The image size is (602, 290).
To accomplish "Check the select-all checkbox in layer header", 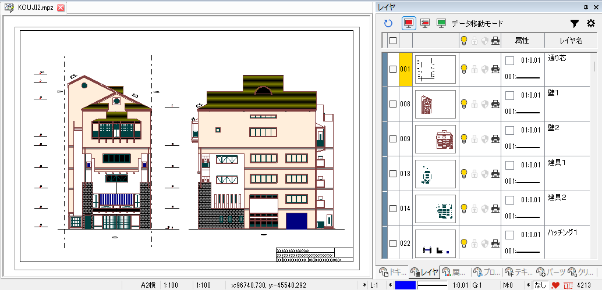I will pyautogui.click(x=393, y=40).
